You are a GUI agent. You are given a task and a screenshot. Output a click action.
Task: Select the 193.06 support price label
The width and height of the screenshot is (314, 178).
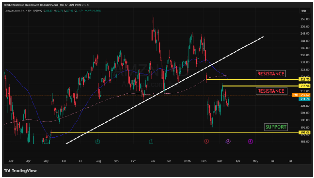pos(305,133)
